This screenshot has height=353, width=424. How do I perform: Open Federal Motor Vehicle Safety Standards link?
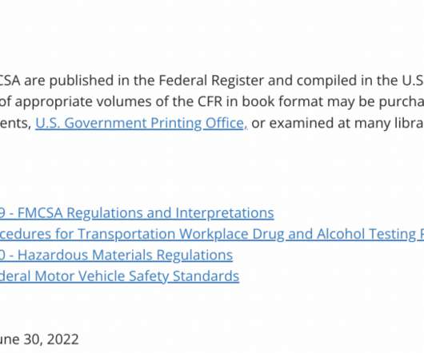tap(119, 276)
